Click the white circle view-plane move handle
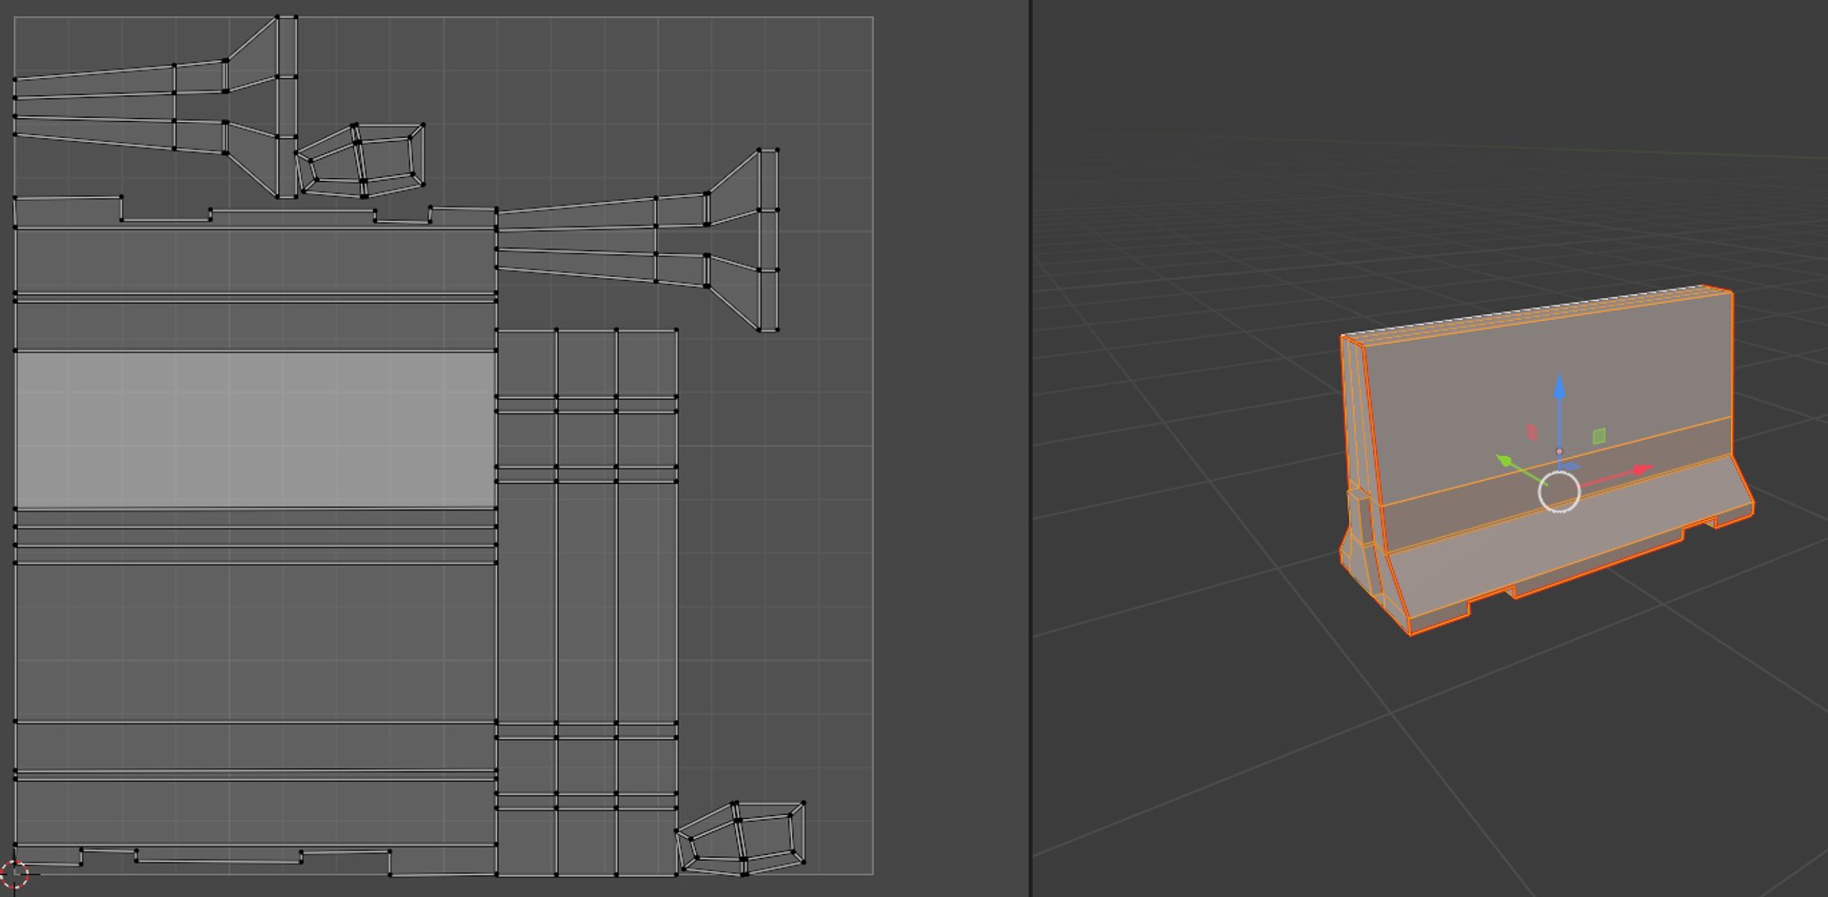The height and width of the screenshot is (897, 1828). 1560,492
